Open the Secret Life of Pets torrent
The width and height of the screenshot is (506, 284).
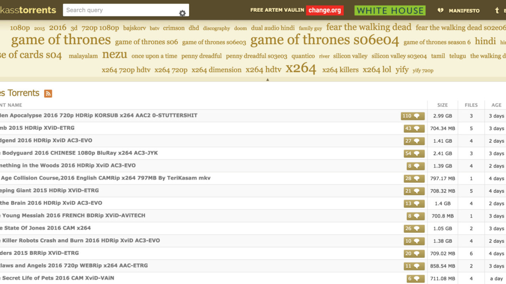tap(58, 278)
